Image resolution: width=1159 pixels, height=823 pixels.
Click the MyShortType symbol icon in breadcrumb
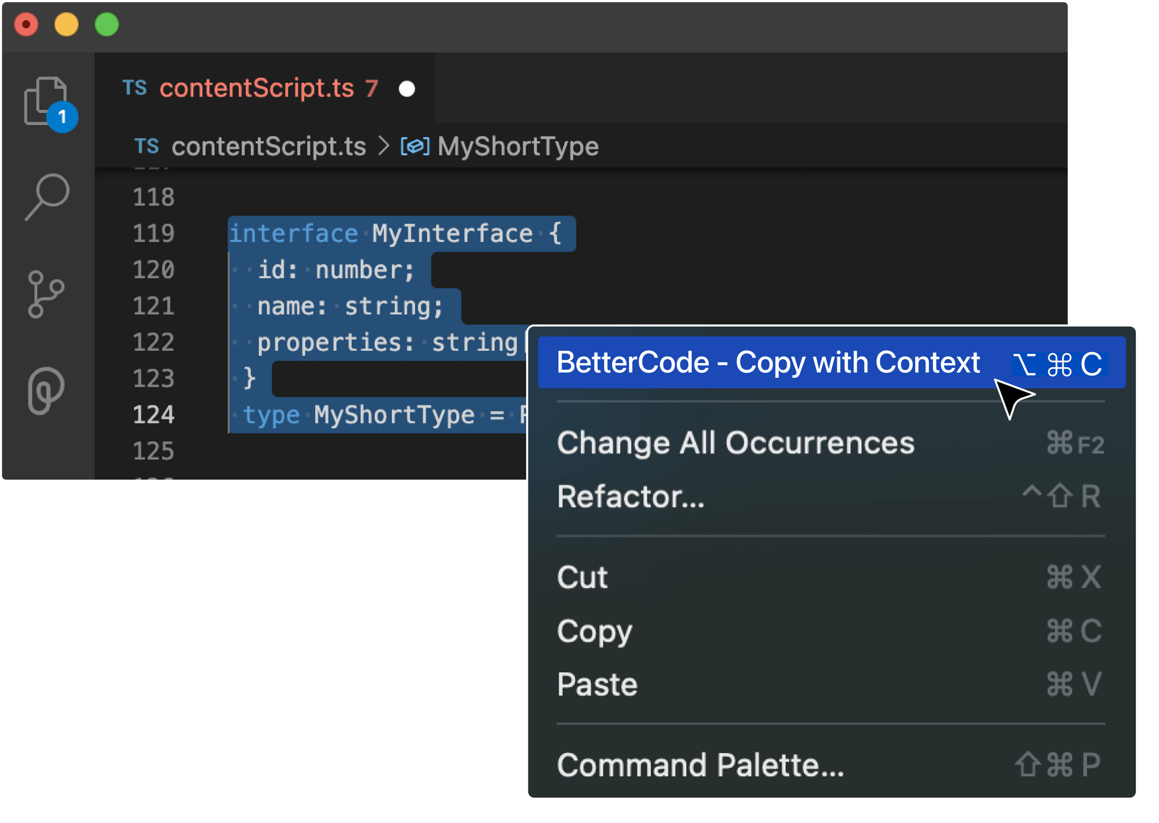pyautogui.click(x=415, y=146)
